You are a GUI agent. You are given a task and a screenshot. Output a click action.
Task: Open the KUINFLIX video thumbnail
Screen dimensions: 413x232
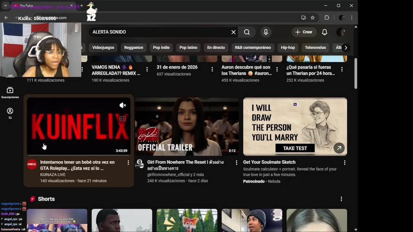pyautogui.click(x=79, y=127)
